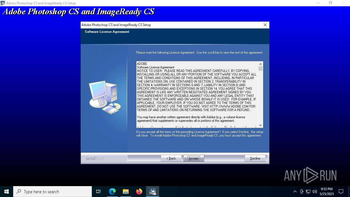Click the Decline button
The width and height of the screenshot is (350, 197).
tap(255, 158)
